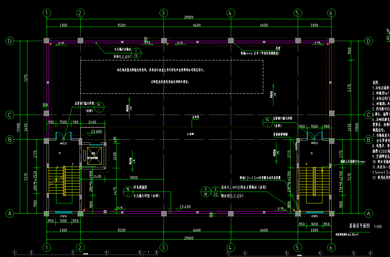Select the left-side callout bubble 14

pos(99,107)
